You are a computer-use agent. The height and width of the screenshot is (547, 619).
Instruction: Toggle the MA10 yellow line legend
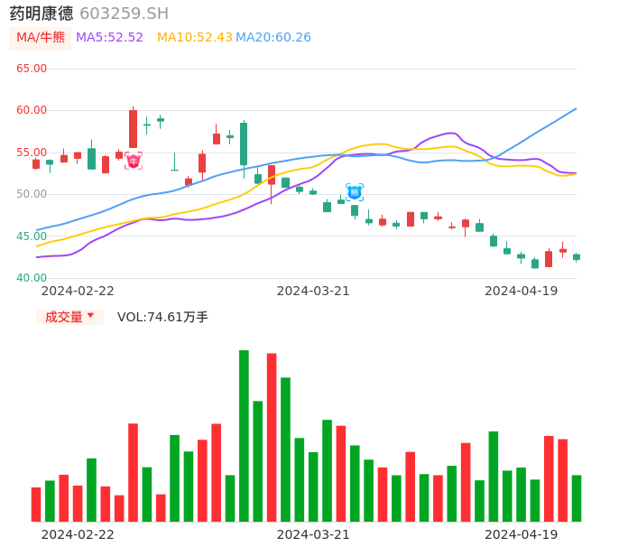[x=194, y=37]
